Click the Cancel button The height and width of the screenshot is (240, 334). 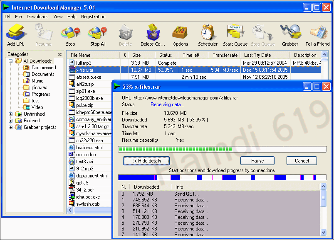coord(302,161)
